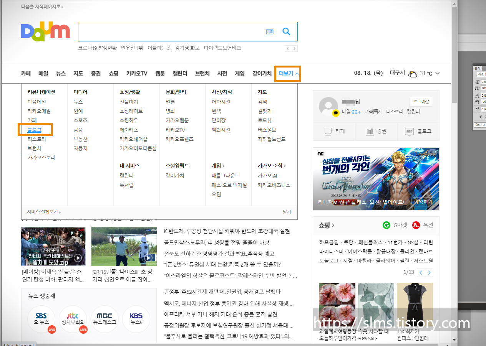The width and height of the screenshot is (486, 346).
Task: Click 특서랍 under 내 서비스
Action: click(x=126, y=185)
